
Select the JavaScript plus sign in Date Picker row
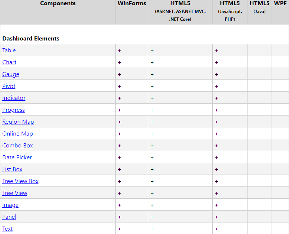[x=217, y=157]
